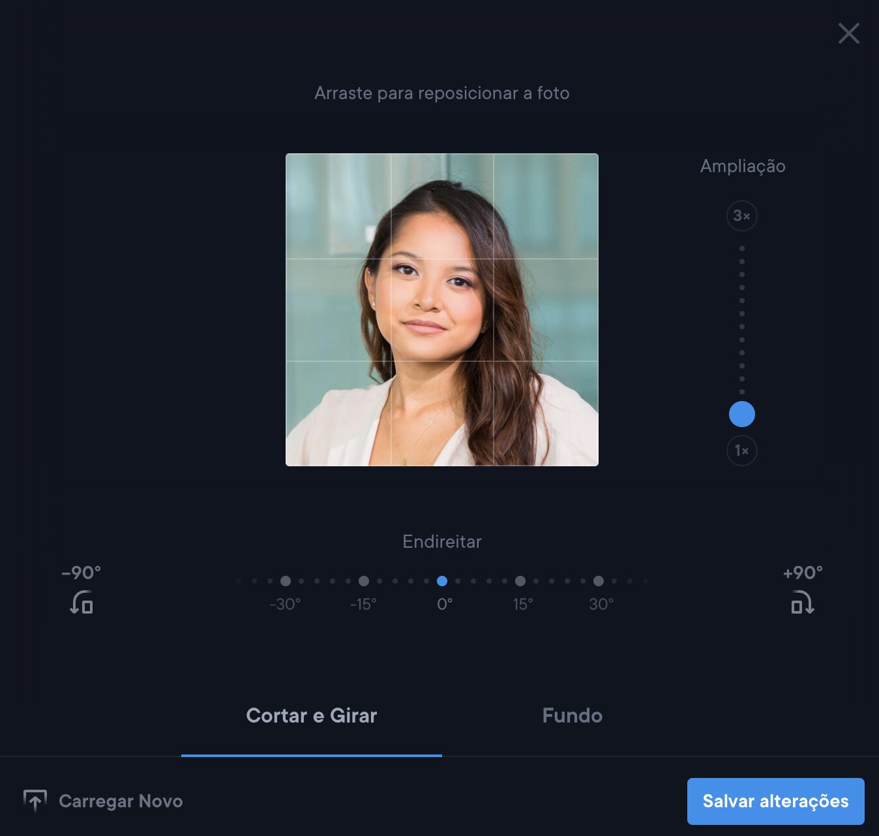Set zoom to 3× with circle button
The height and width of the screenshot is (836, 879).
[x=741, y=216]
